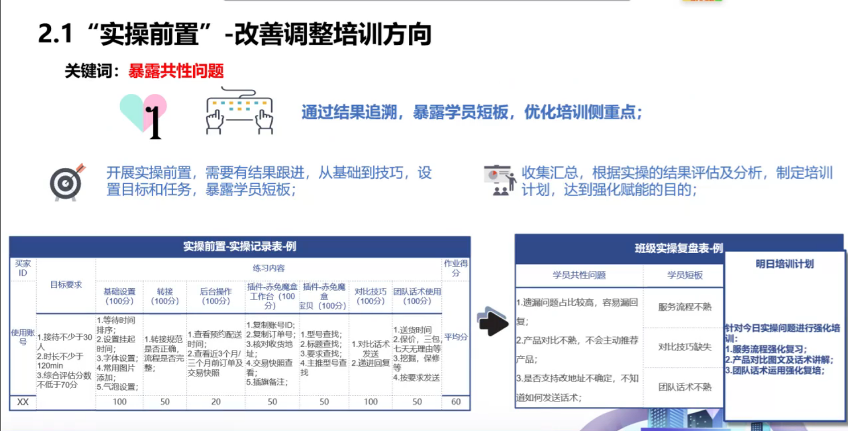Click the paragraph starting 收集汇总
The image size is (848, 431).
[677, 181]
